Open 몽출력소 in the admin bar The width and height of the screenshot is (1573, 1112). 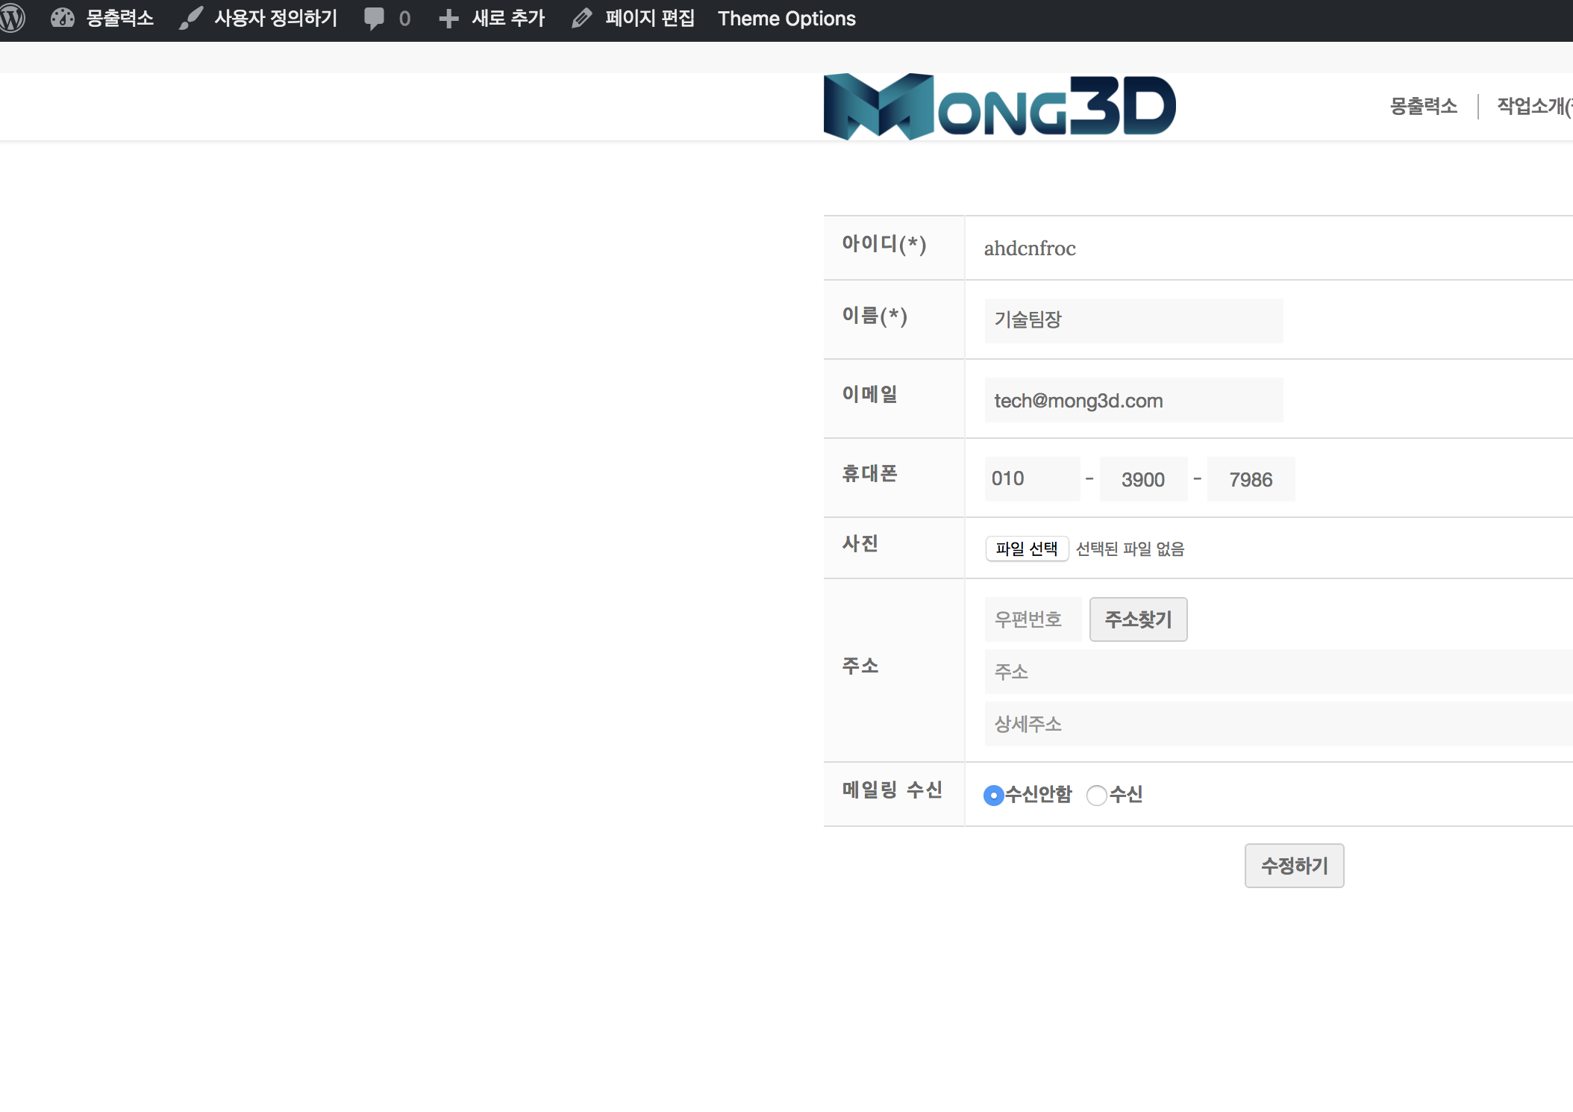click(x=120, y=19)
